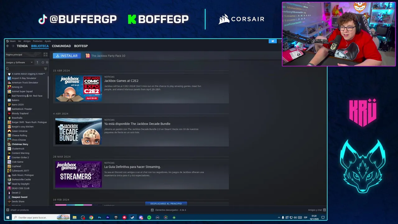Expand the Juegos y Software dropdown

pos(19,62)
